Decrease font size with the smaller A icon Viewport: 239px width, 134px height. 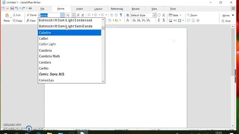[x=83, y=15]
